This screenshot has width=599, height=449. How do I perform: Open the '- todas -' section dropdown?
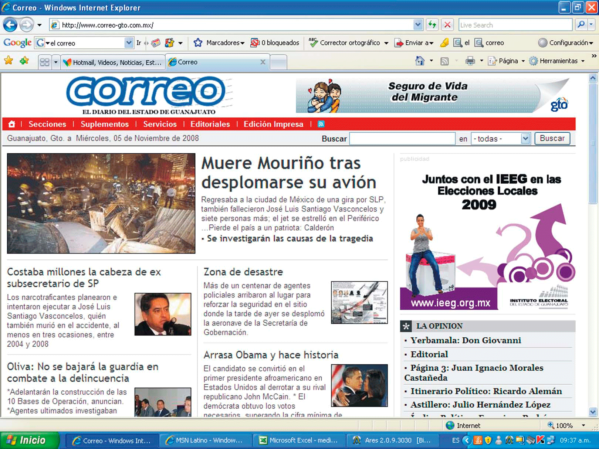[x=501, y=139]
